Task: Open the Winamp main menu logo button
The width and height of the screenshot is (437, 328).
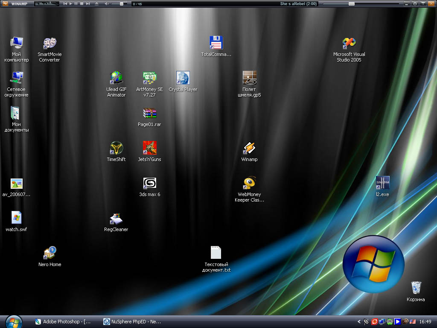Action: pyautogui.click(x=5, y=3)
